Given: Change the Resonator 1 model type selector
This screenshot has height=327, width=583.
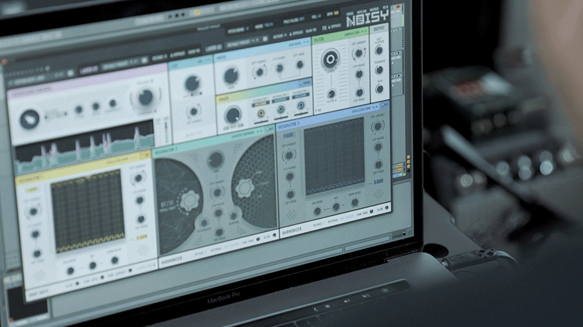Looking at the screenshot, I should [122, 161].
